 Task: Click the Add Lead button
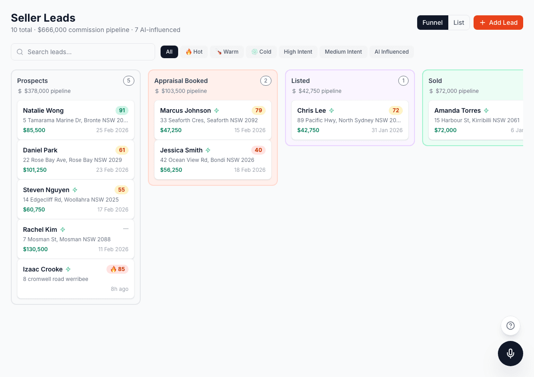[498, 22]
